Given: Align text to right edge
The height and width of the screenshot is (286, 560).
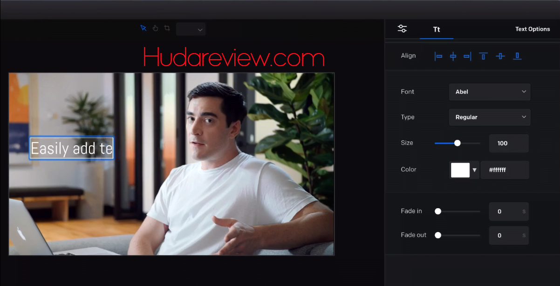Looking at the screenshot, I should (x=467, y=56).
